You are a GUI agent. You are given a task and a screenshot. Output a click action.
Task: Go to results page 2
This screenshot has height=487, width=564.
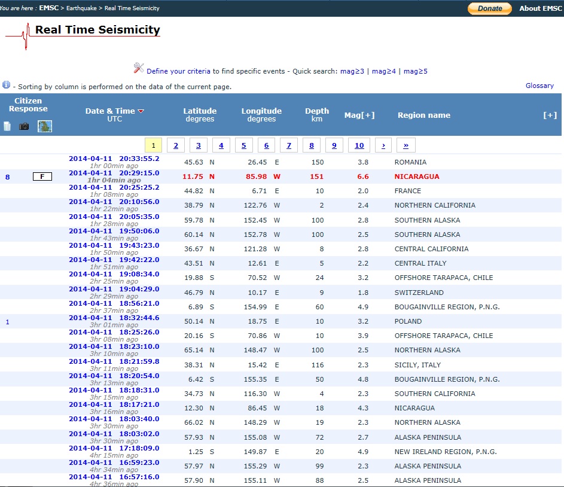[x=176, y=145]
